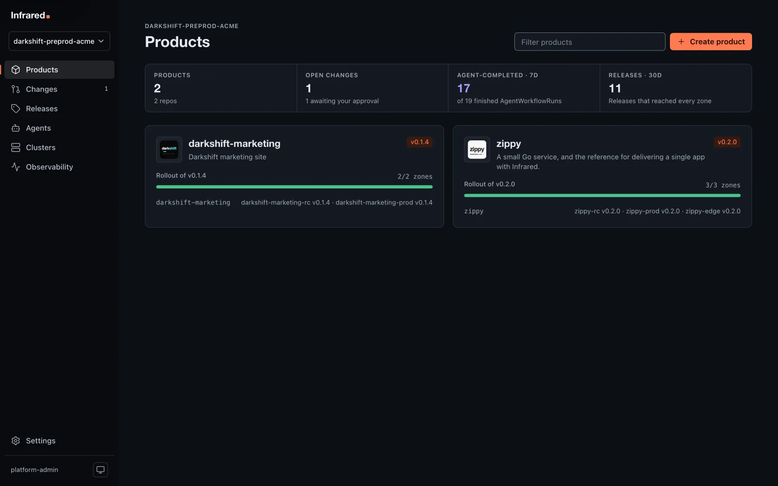The width and height of the screenshot is (778, 486).
Task: Click the Products count 2
Action: [x=157, y=88]
